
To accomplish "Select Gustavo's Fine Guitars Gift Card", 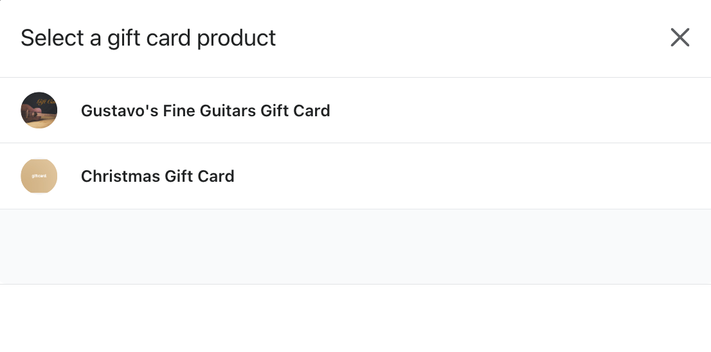I will (205, 110).
